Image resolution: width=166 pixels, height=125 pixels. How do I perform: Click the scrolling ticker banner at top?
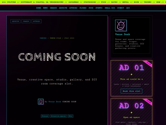(x=83, y=2)
